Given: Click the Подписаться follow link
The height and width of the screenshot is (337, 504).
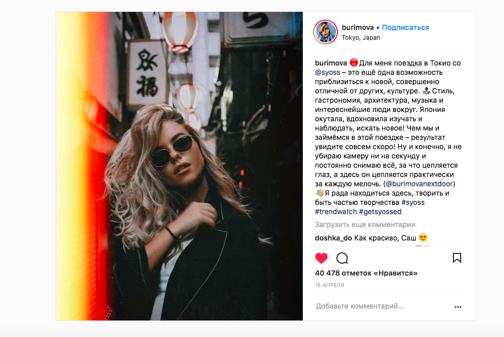Looking at the screenshot, I should tap(405, 28).
